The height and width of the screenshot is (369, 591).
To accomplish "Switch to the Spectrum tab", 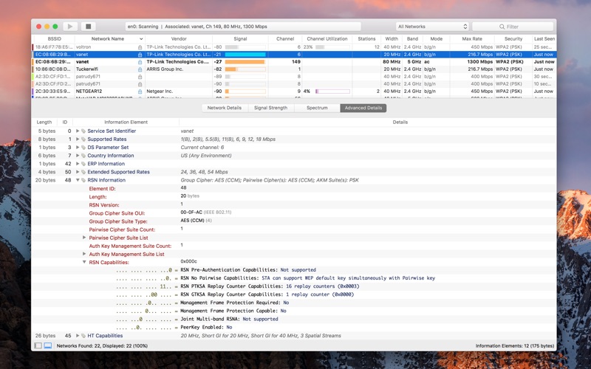I will (x=317, y=108).
